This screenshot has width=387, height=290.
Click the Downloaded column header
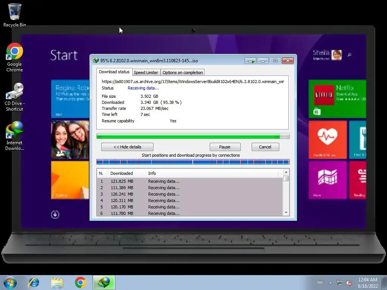click(127, 173)
